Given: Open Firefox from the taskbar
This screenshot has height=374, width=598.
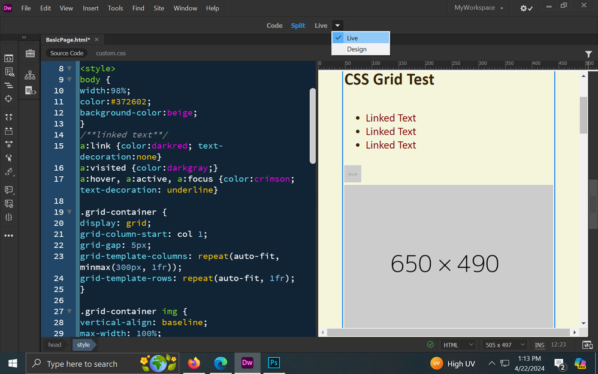Looking at the screenshot, I should click(194, 363).
